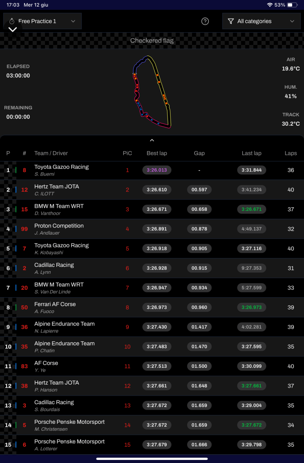Select the Hertz Team JOTA P. Hanson row
Screen dimensions: 304x463
click(152, 386)
